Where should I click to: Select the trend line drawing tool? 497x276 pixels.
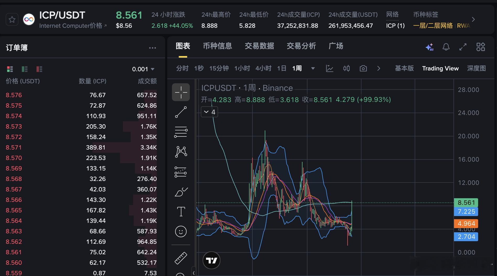(181, 112)
